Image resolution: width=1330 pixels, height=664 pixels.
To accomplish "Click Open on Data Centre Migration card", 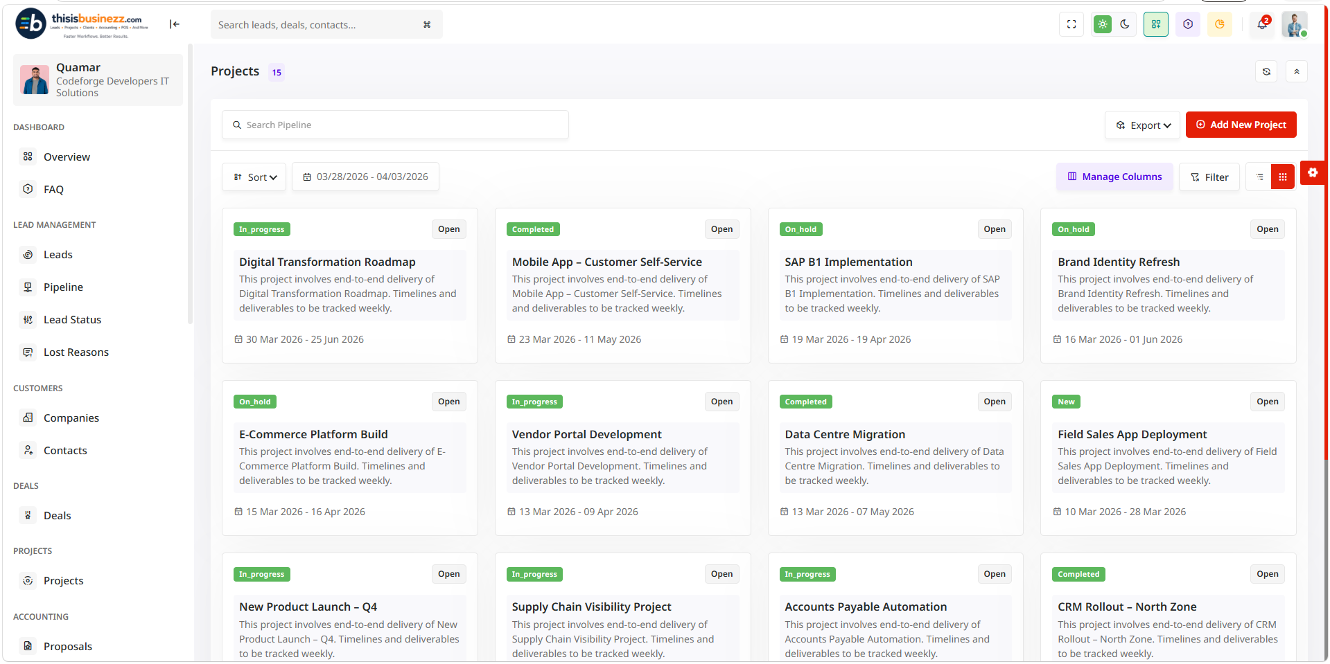I will pyautogui.click(x=995, y=402).
